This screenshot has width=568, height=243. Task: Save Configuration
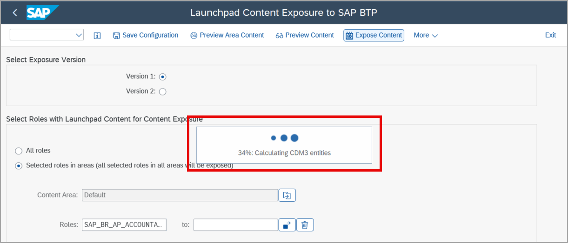click(146, 35)
